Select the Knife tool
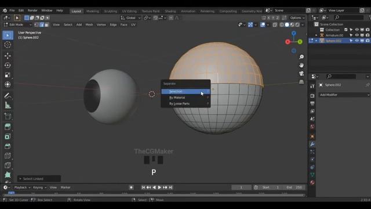 pos(8,165)
